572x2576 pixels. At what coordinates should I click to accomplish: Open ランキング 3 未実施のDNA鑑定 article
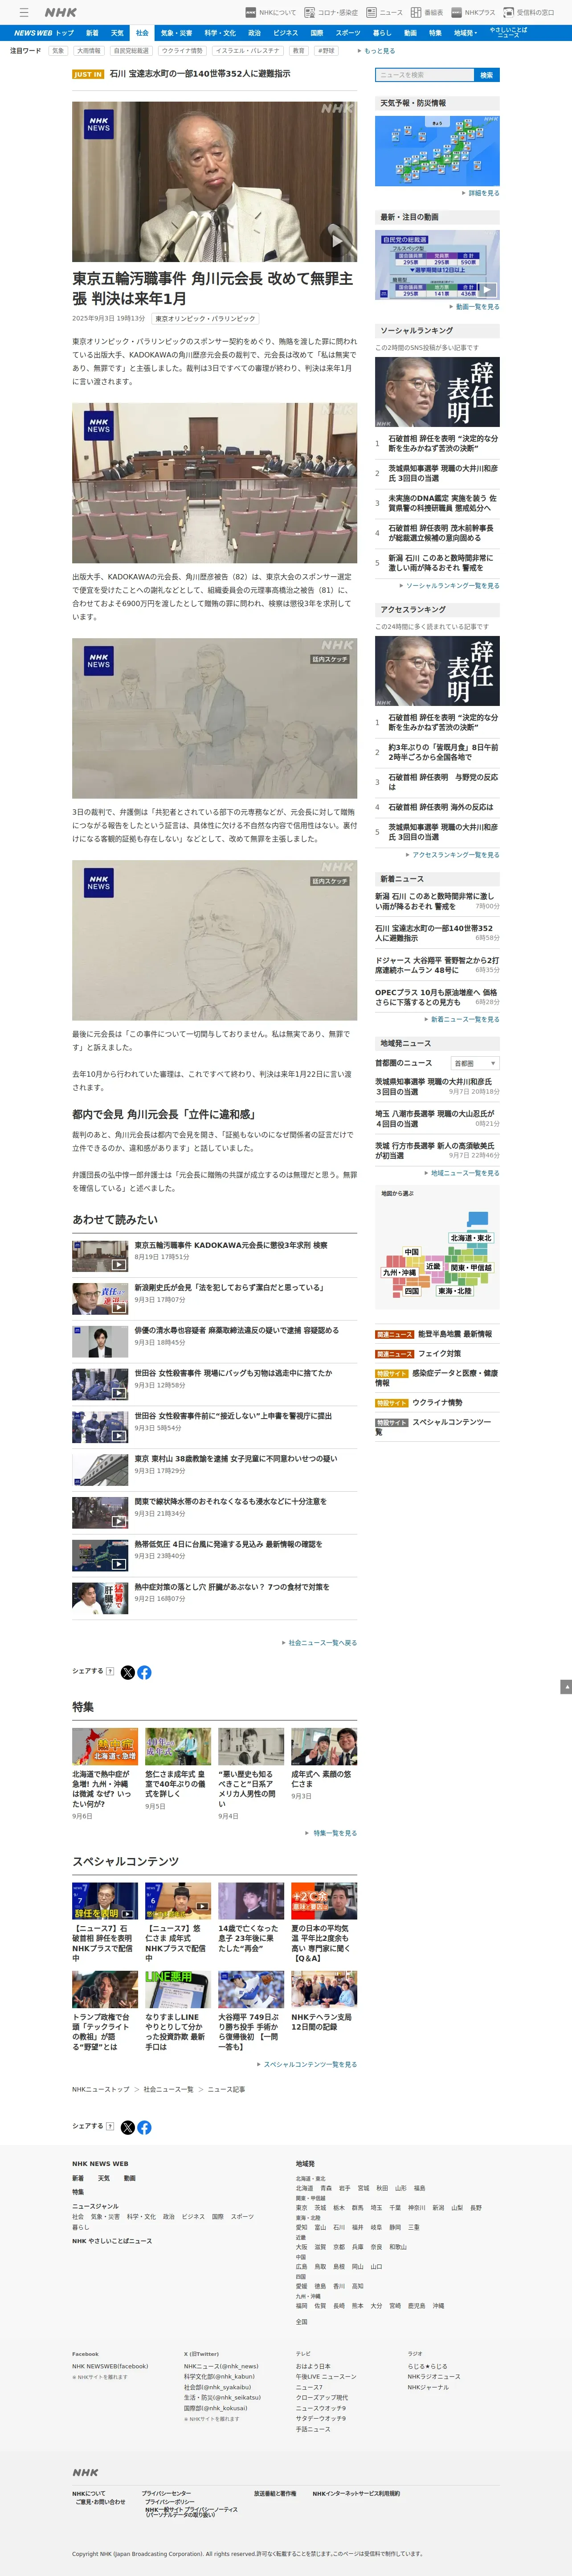442,503
